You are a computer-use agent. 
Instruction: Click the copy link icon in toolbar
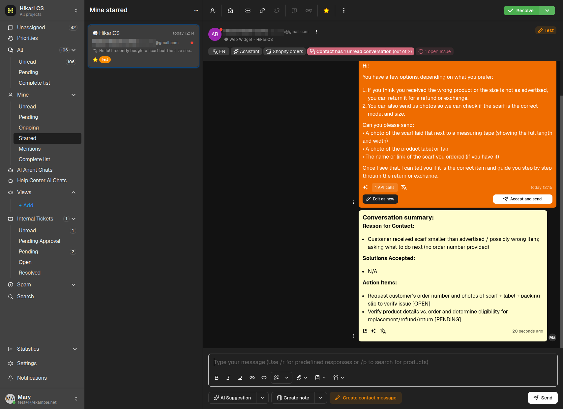click(x=262, y=11)
